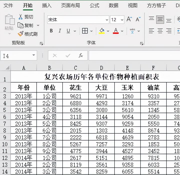Open the font size dropdown
Viewport: 180px width, 175px height.
point(122,20)
